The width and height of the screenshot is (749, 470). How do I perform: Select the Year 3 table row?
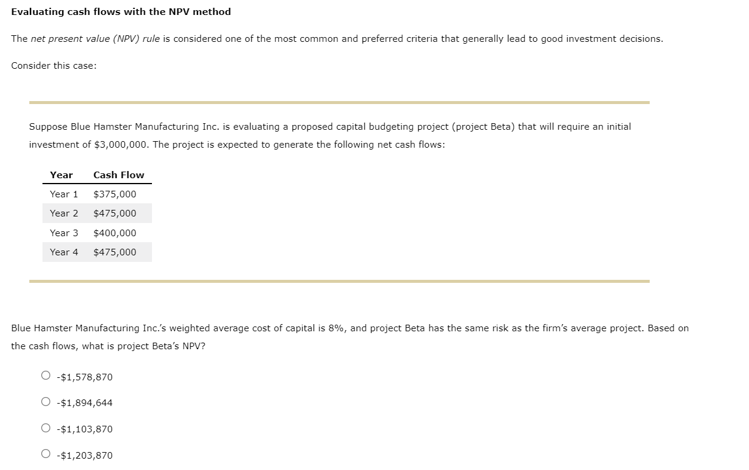click(x=96, y=233)
